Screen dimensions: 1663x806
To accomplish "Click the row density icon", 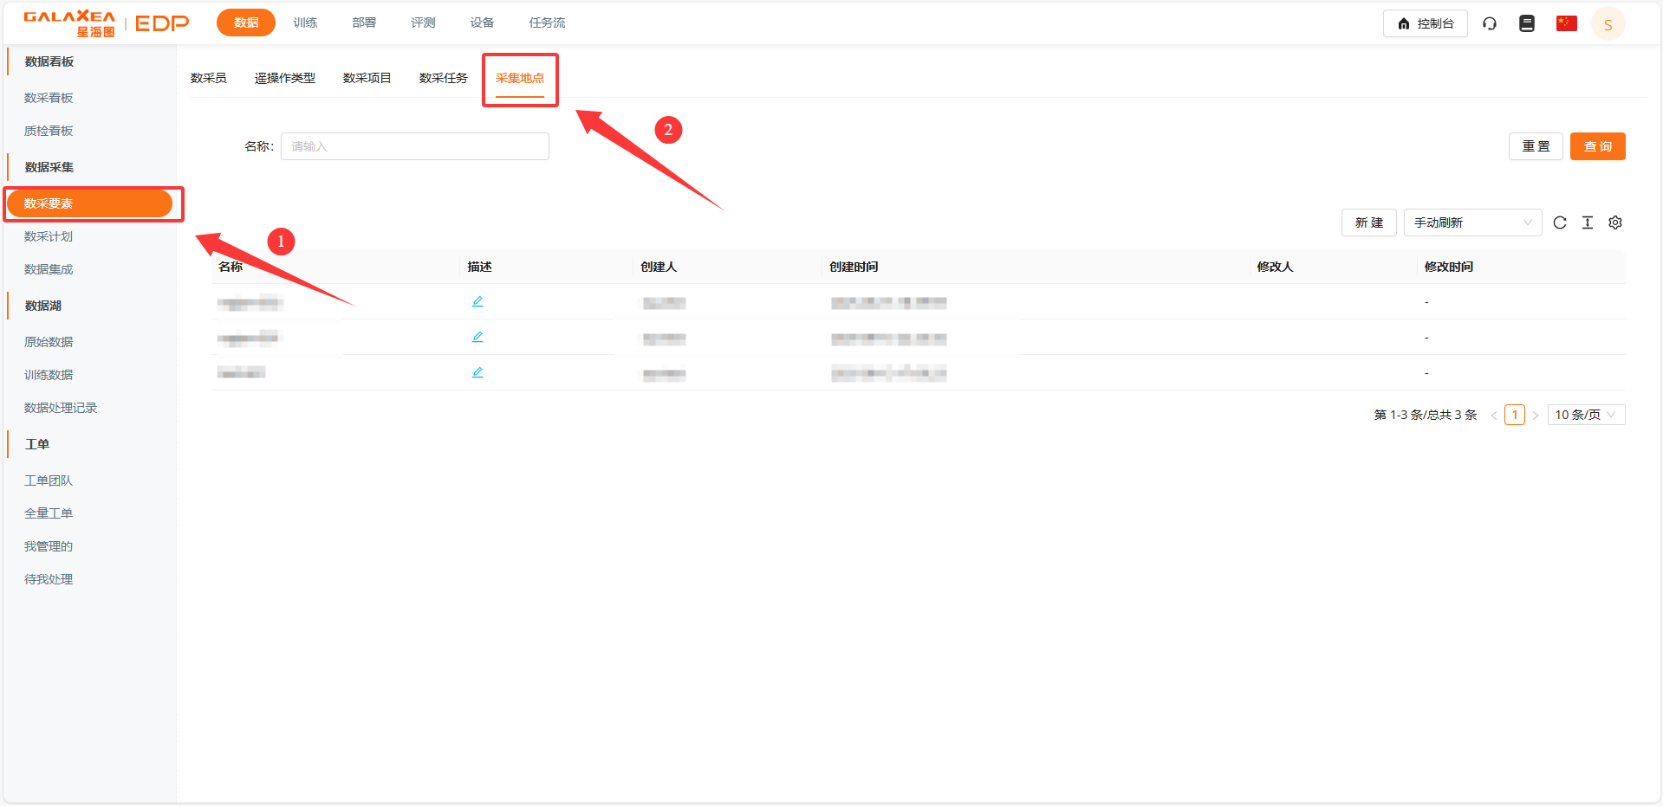I will pyautogui.click(x=1588, y=222).
